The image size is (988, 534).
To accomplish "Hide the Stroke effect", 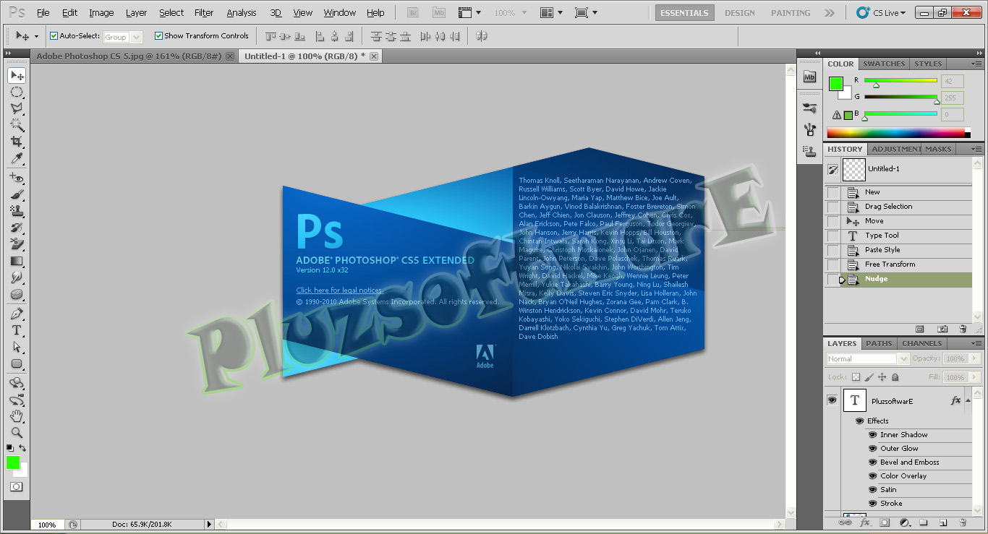I will click(x=873, y=504).
